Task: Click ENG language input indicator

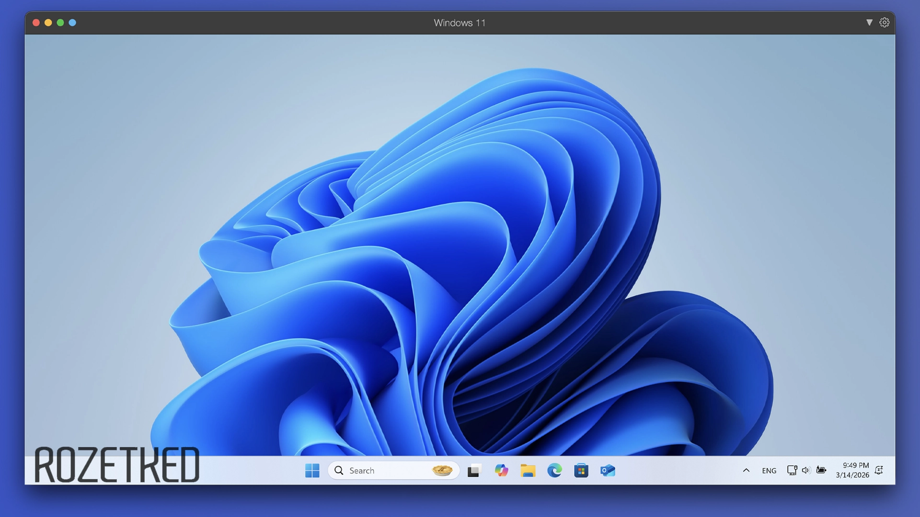Action: tap(769, 471)
